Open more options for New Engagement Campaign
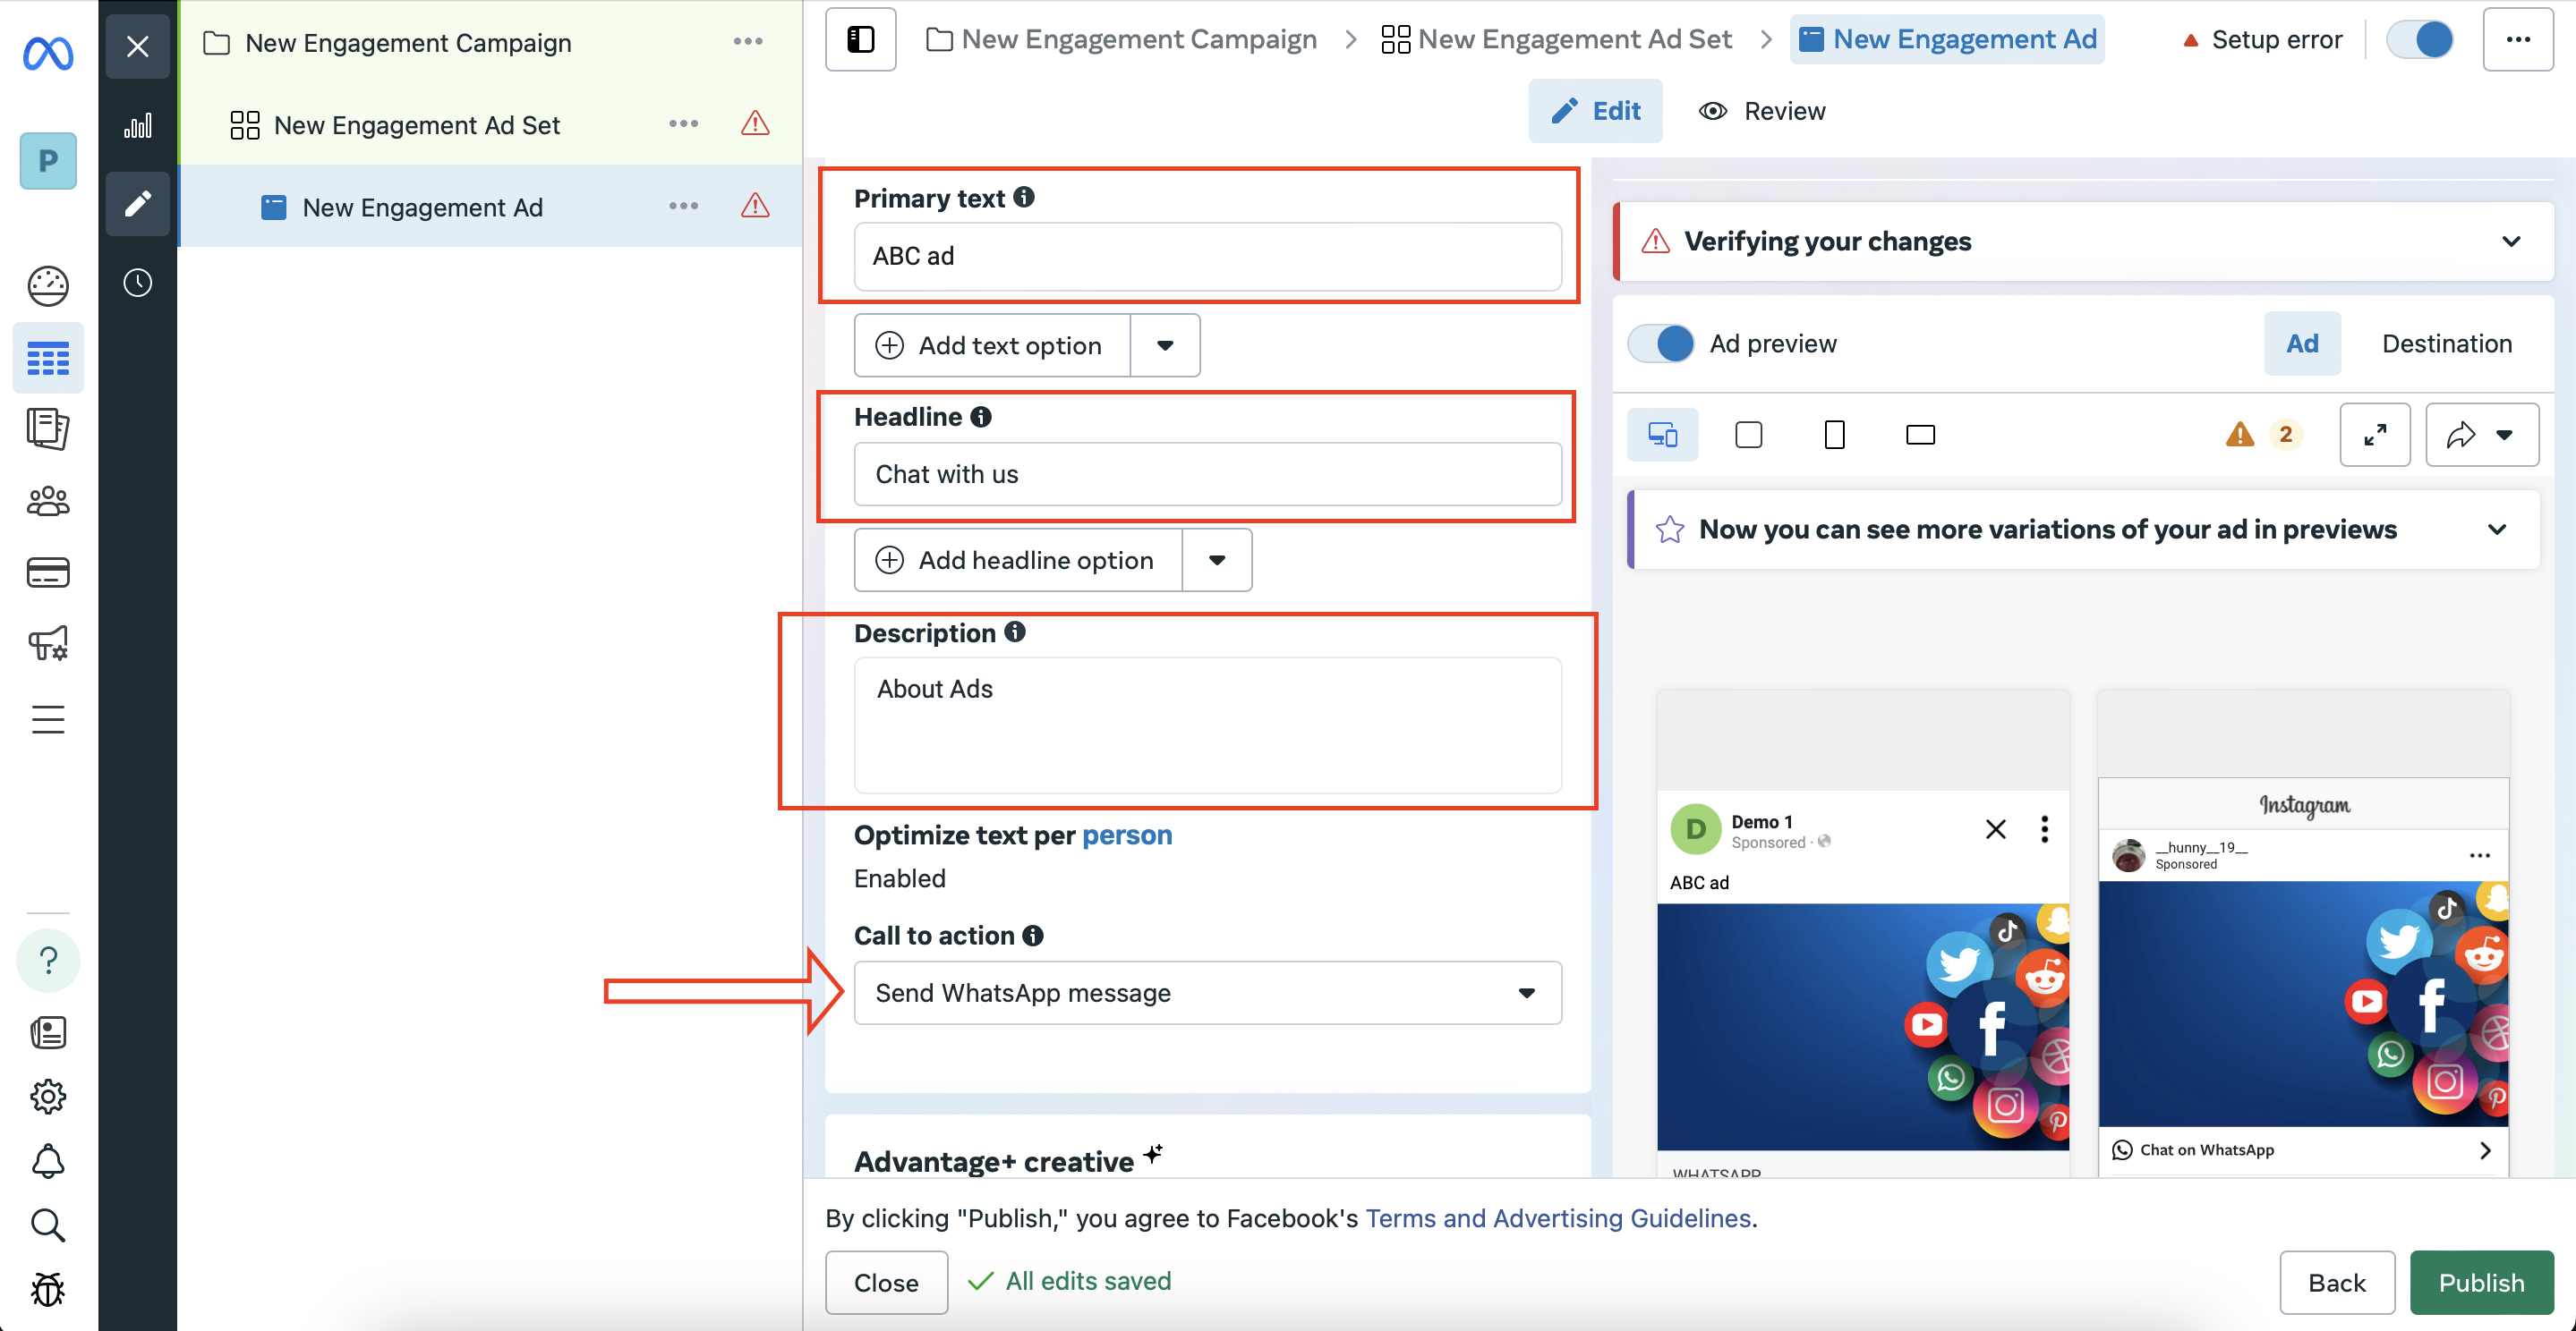This screenshot has width=2576, height=1331. (748, 42)
